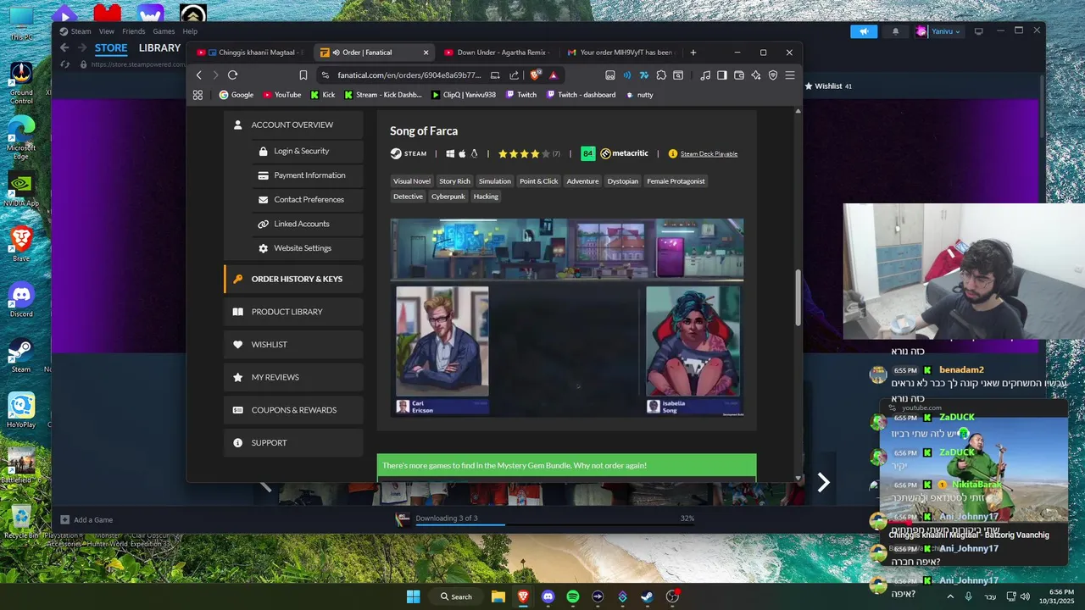The image size is (1085, 610).
Task: Select Order History & Keys
Action: tap(293, 279)
